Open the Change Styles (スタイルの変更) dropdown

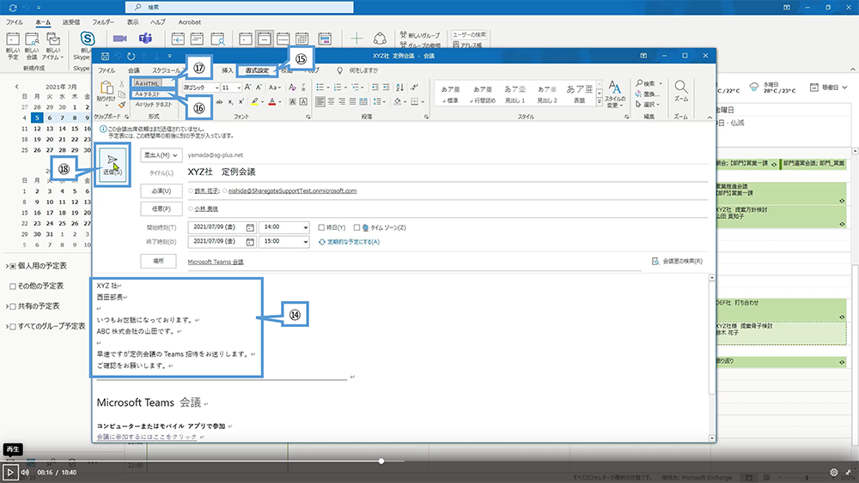tap(615, 95)
